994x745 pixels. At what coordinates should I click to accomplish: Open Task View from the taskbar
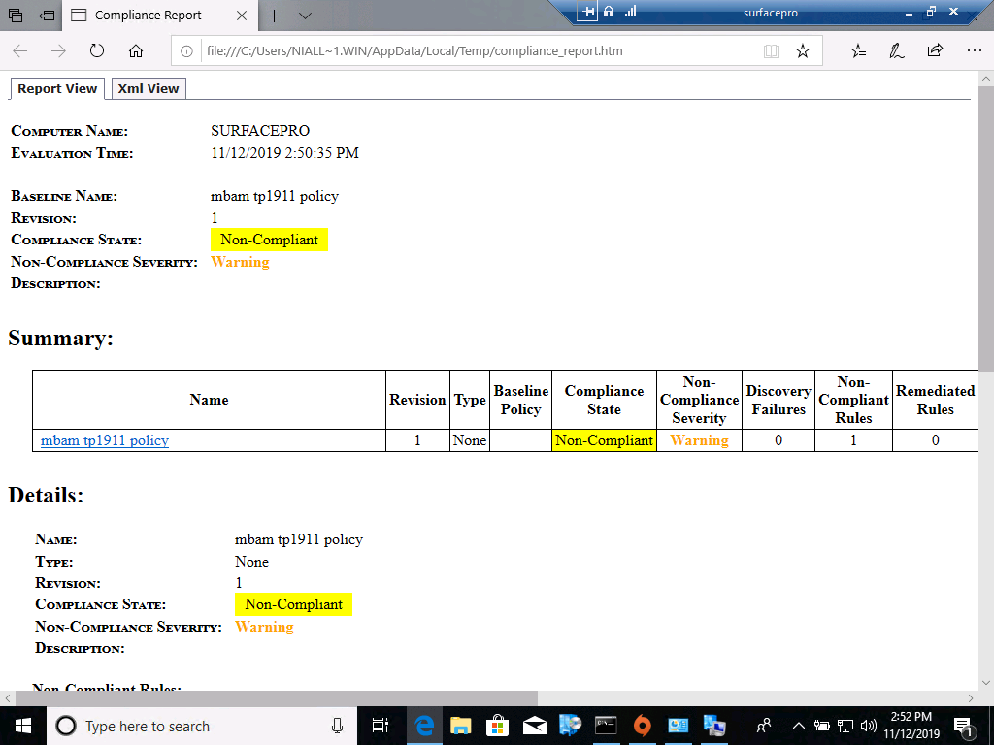pyautogui.click(x=381, y=726)
